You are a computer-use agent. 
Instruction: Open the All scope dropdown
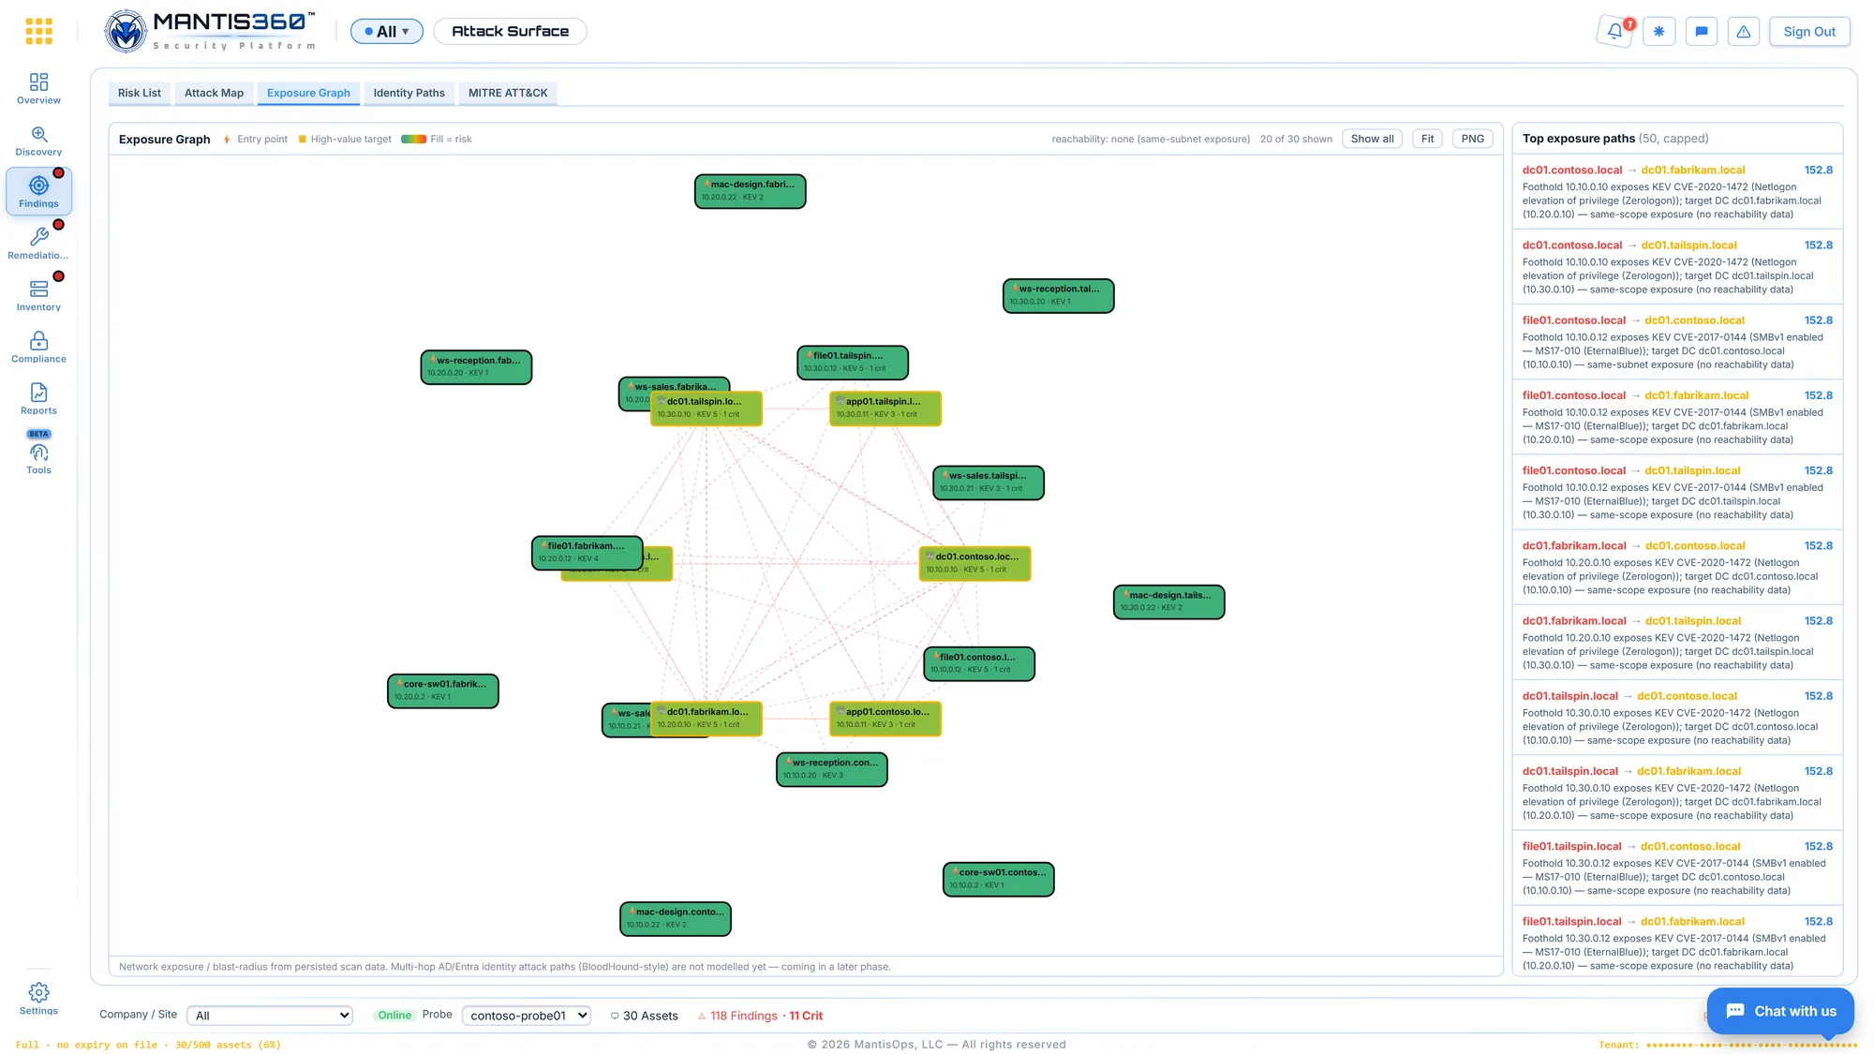click(387, 31)
